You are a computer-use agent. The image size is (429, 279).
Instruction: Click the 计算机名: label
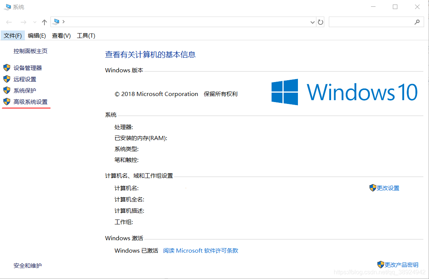(x=127, y=188)
